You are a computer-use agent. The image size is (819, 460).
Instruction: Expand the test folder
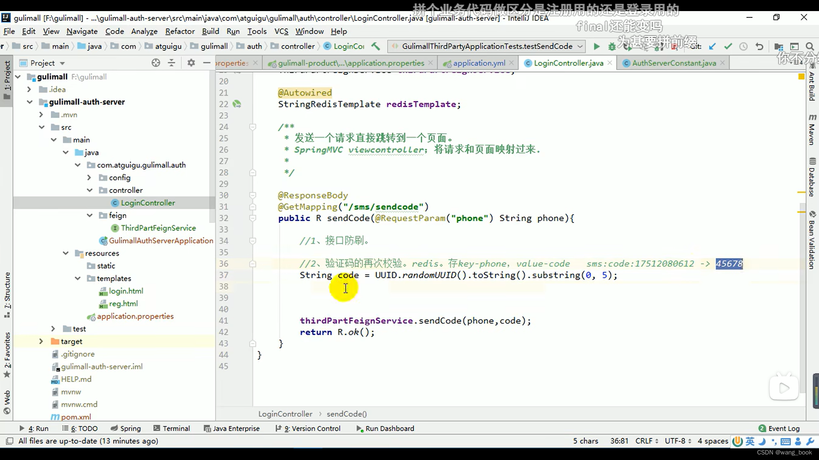pos(53,329)
